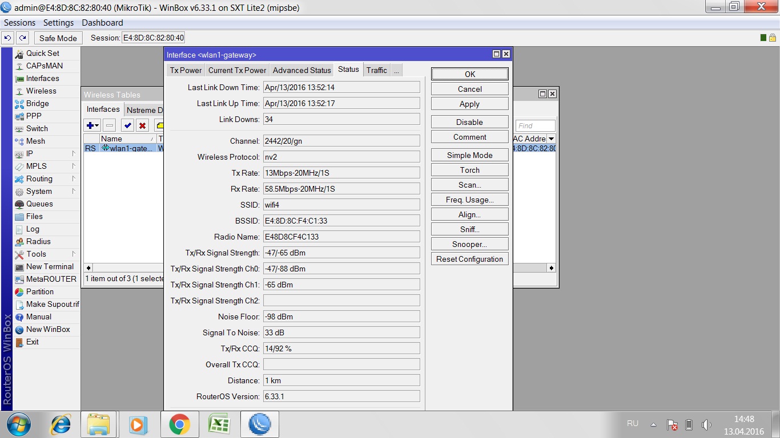The height and width of the screenshot is (438, 780).
Task: Expand the Routing submenu
Action: tap(39, 179)
